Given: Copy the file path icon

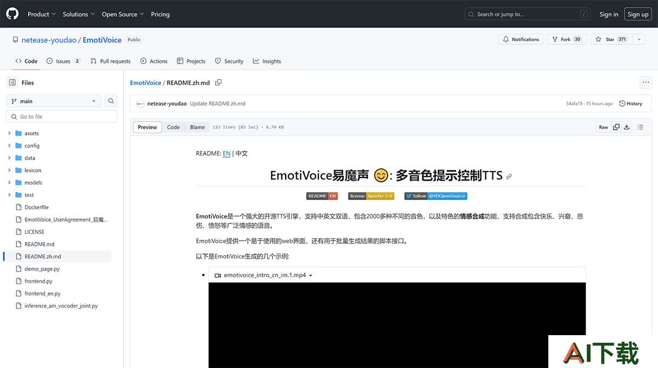Looking at the screenshot, I should coord(218,83).
